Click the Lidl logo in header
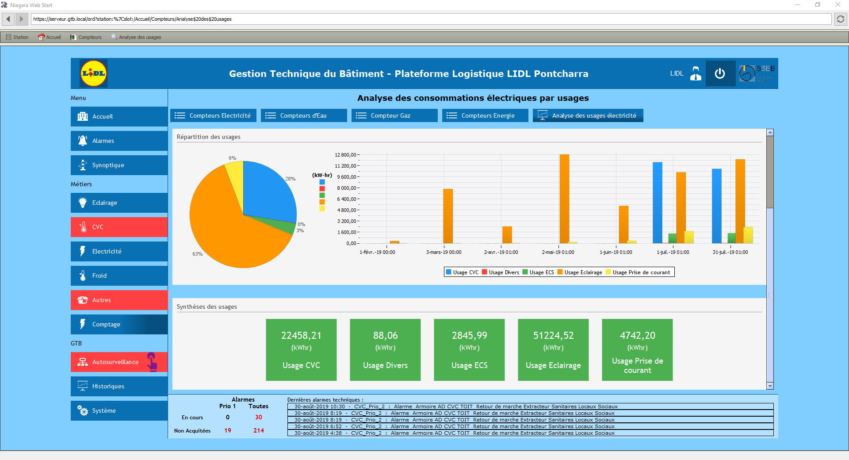This screenshot has height=460, width=849. pos(93,73)
